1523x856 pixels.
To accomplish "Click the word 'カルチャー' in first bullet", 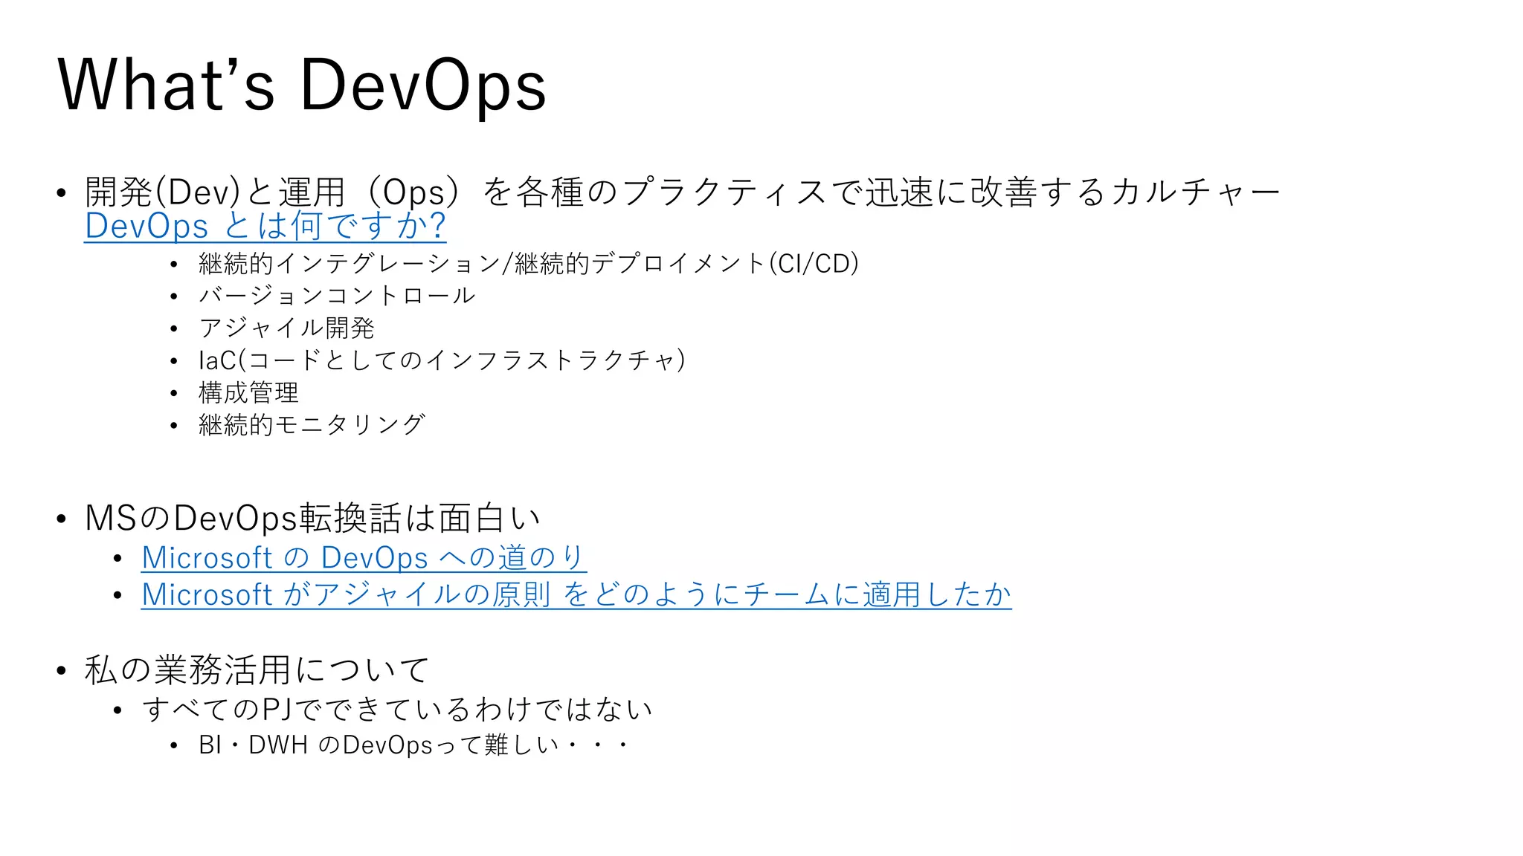I will click(x=1195, y=192).
